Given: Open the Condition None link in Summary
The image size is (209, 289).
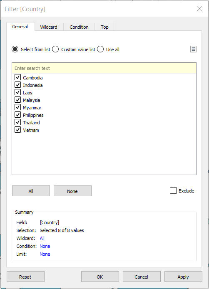Looking at the screenshot, I should (45, 246).
